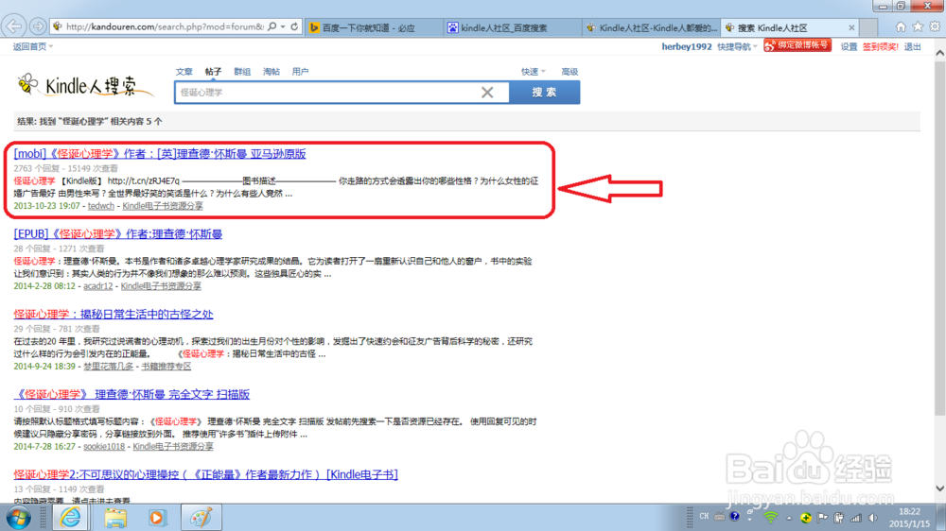Open a new blank browser tab

[868, 27]
